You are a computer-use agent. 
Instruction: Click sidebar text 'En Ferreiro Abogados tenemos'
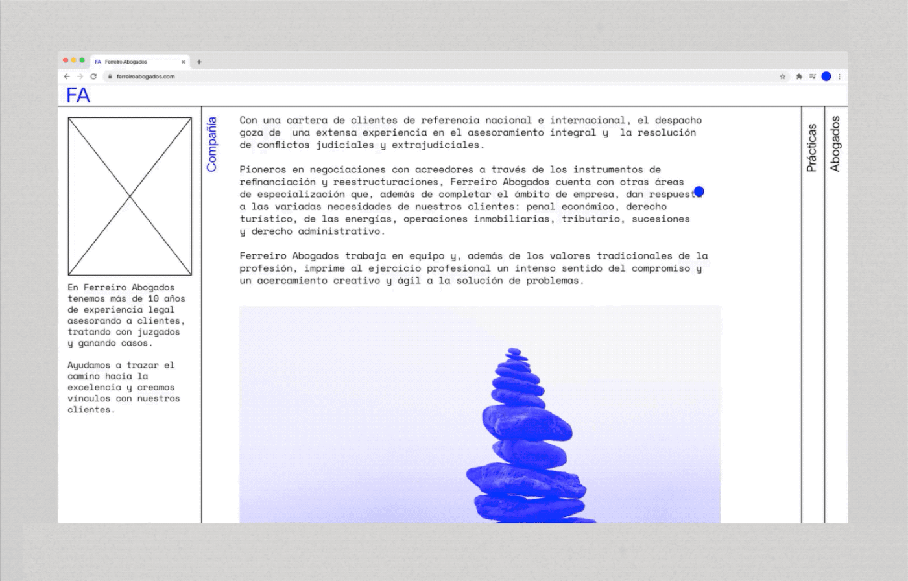click(126, 315)
